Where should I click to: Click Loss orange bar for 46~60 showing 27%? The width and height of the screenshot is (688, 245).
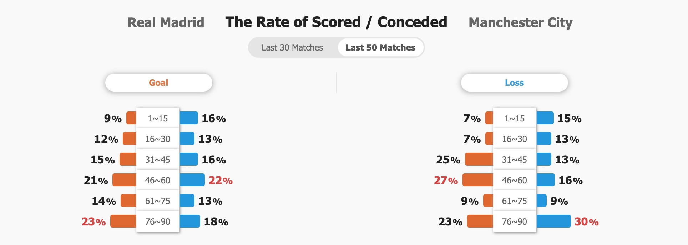click(478, 180)
